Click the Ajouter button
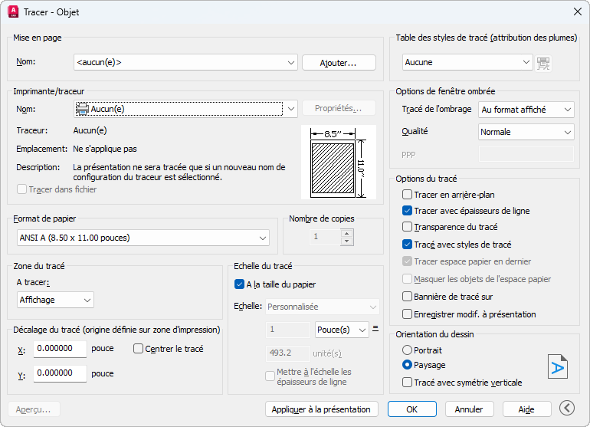 pos(339,63)
